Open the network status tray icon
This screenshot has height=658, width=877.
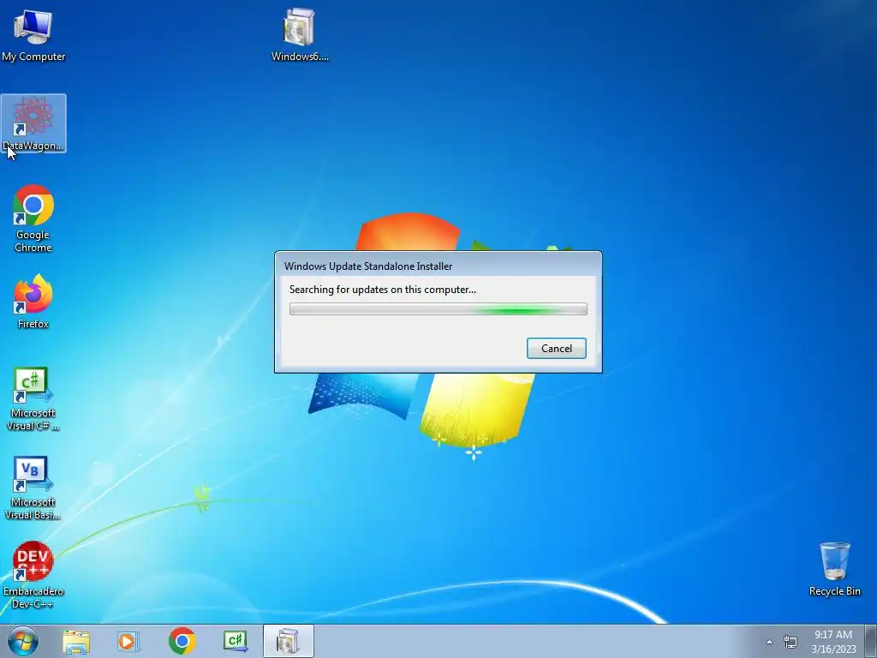click(x=790, y=642)
